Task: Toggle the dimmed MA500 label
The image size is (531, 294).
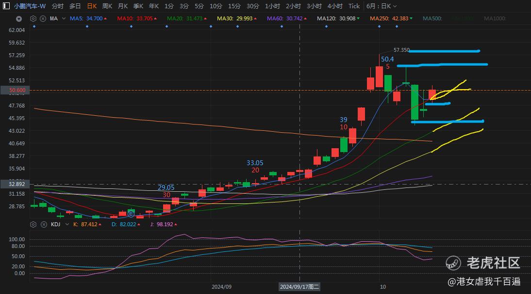Action: click(x=432, y=18)
